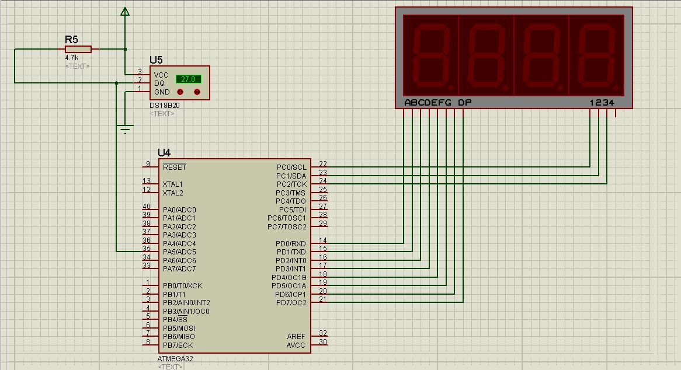The width and height of the screenshot is (681, 370).
Task: Click the PD1/TXD pin label
Action: click(291, 252)
